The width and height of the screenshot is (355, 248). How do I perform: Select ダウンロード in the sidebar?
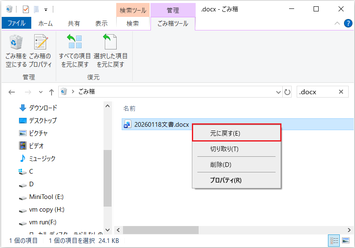coord(42,108)
